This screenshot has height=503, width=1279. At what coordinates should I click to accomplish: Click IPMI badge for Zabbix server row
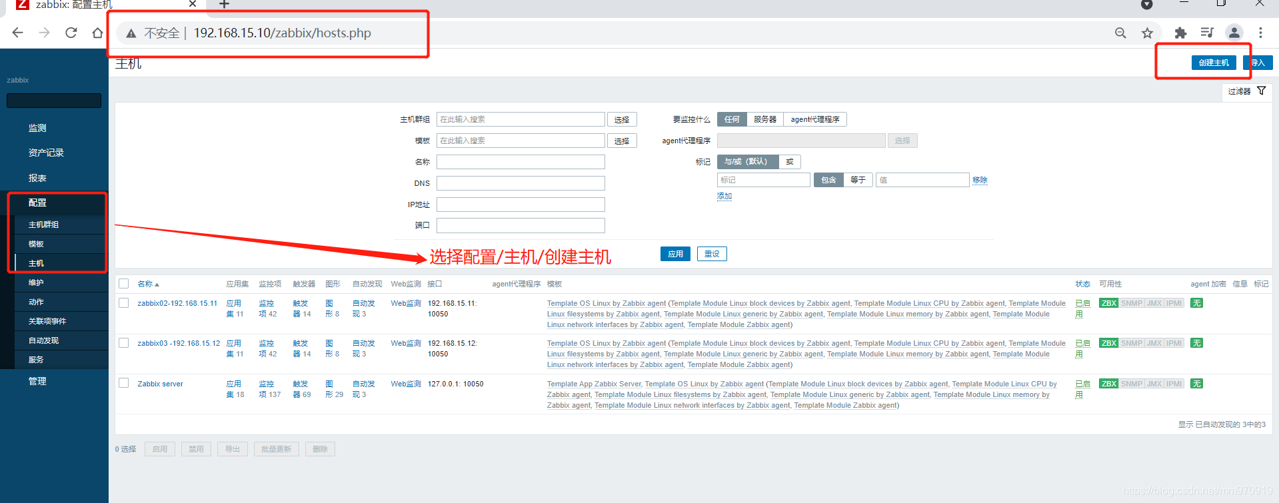click(x=1174, y=384)
